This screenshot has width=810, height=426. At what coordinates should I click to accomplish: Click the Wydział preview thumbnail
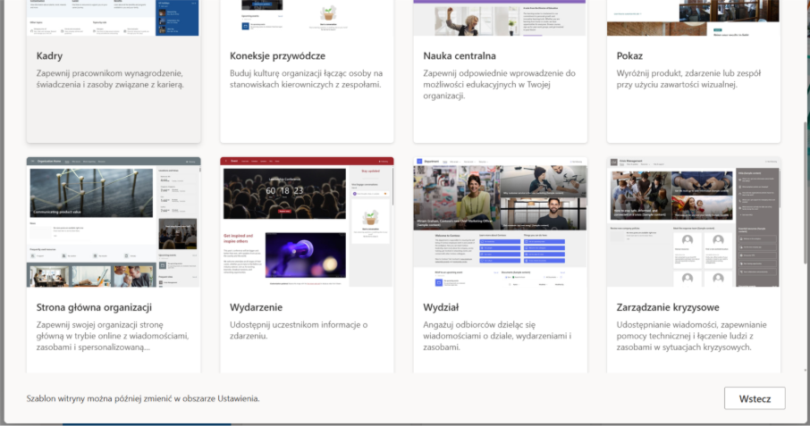pyautogui.click(x=500, y=222)
